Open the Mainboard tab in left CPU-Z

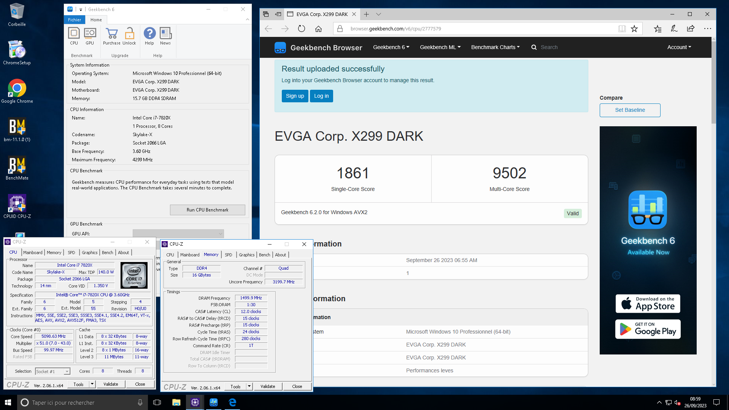[33, 253]
